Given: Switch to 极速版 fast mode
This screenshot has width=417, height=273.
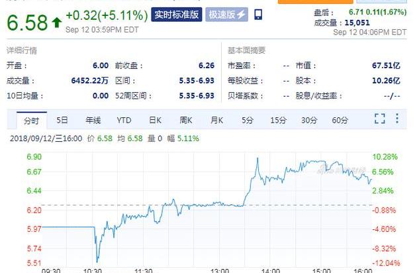Looking at the screenshot, I should tap(227, 15).
